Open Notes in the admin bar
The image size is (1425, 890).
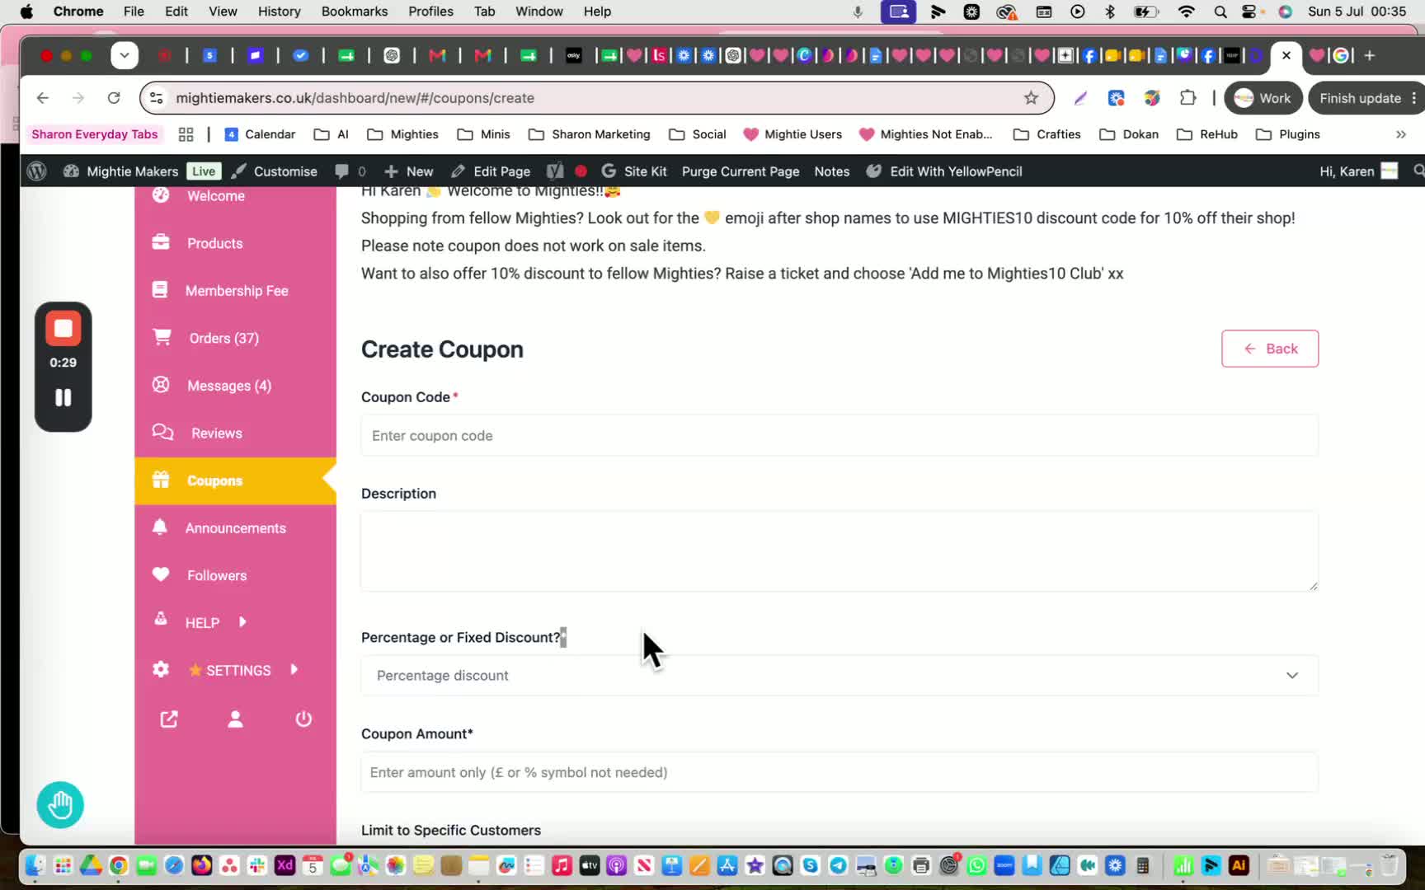coord(831,171)
